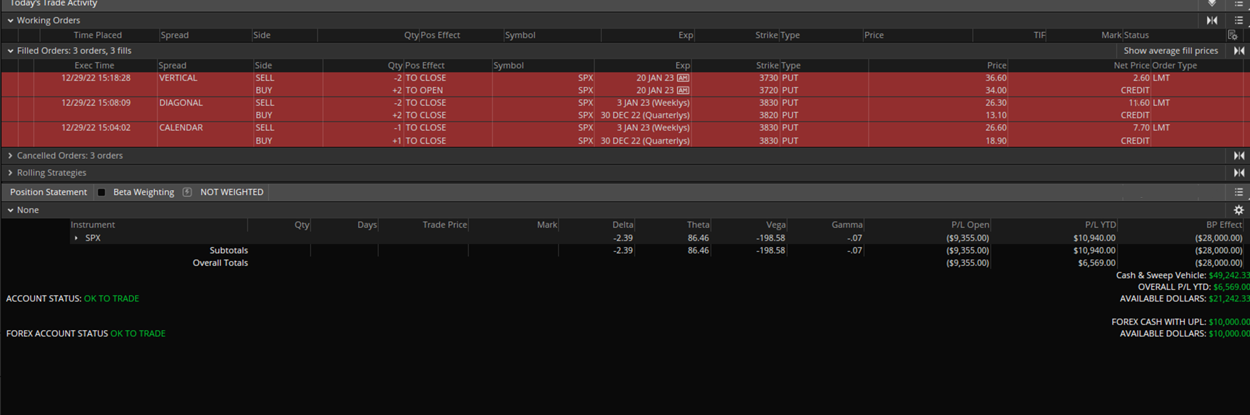
Task: Collapse the Working Orders section
Action: pos(10,21)
